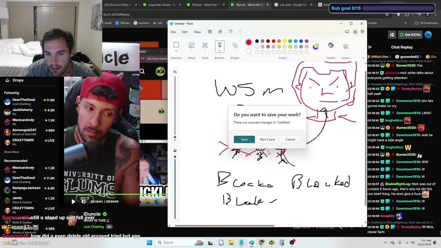
Task: Close the iDuncle browser tab
Action: 267,5
